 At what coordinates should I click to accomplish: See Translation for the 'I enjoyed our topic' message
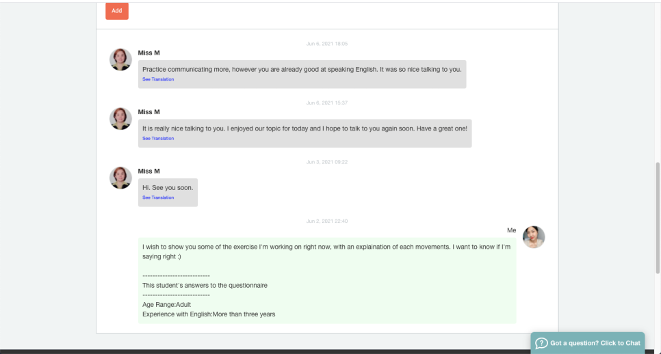[158, 139]
